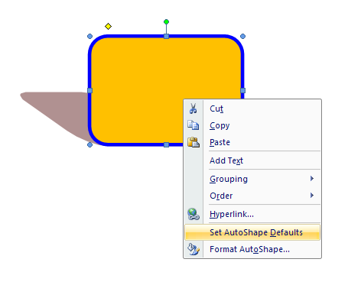Choose Cut from the context menu

[252, 108]
